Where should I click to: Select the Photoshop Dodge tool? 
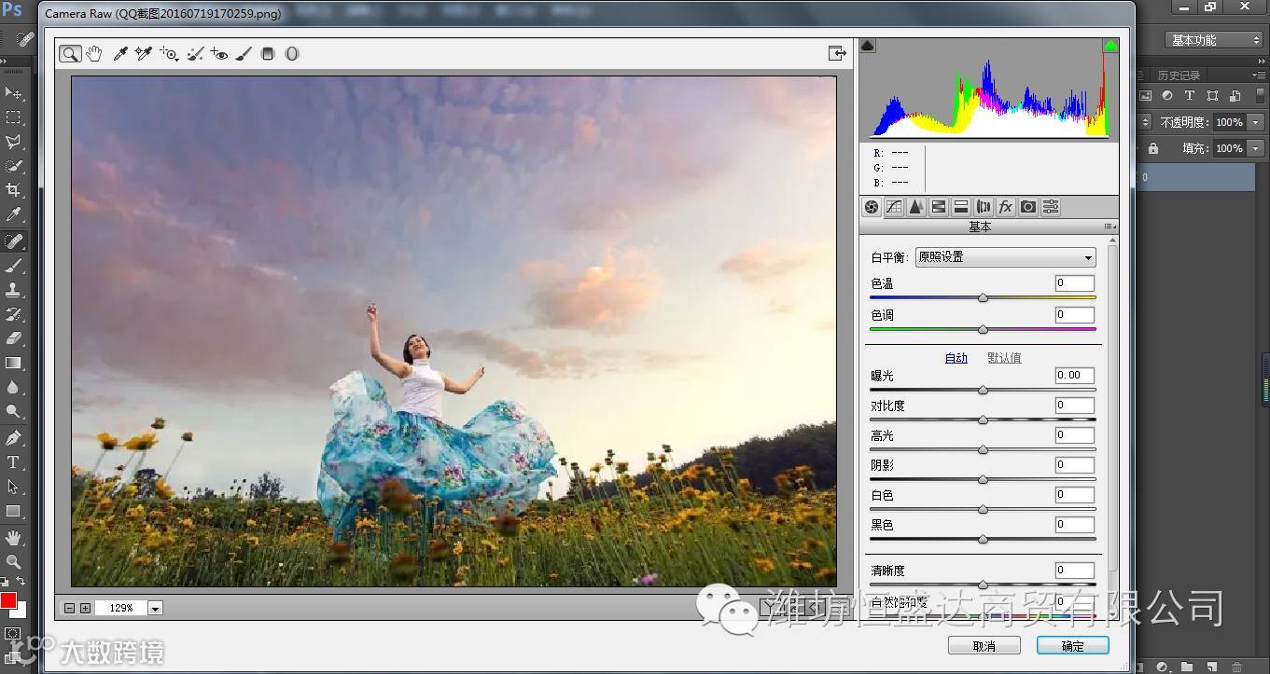click(x=14, y=411)
